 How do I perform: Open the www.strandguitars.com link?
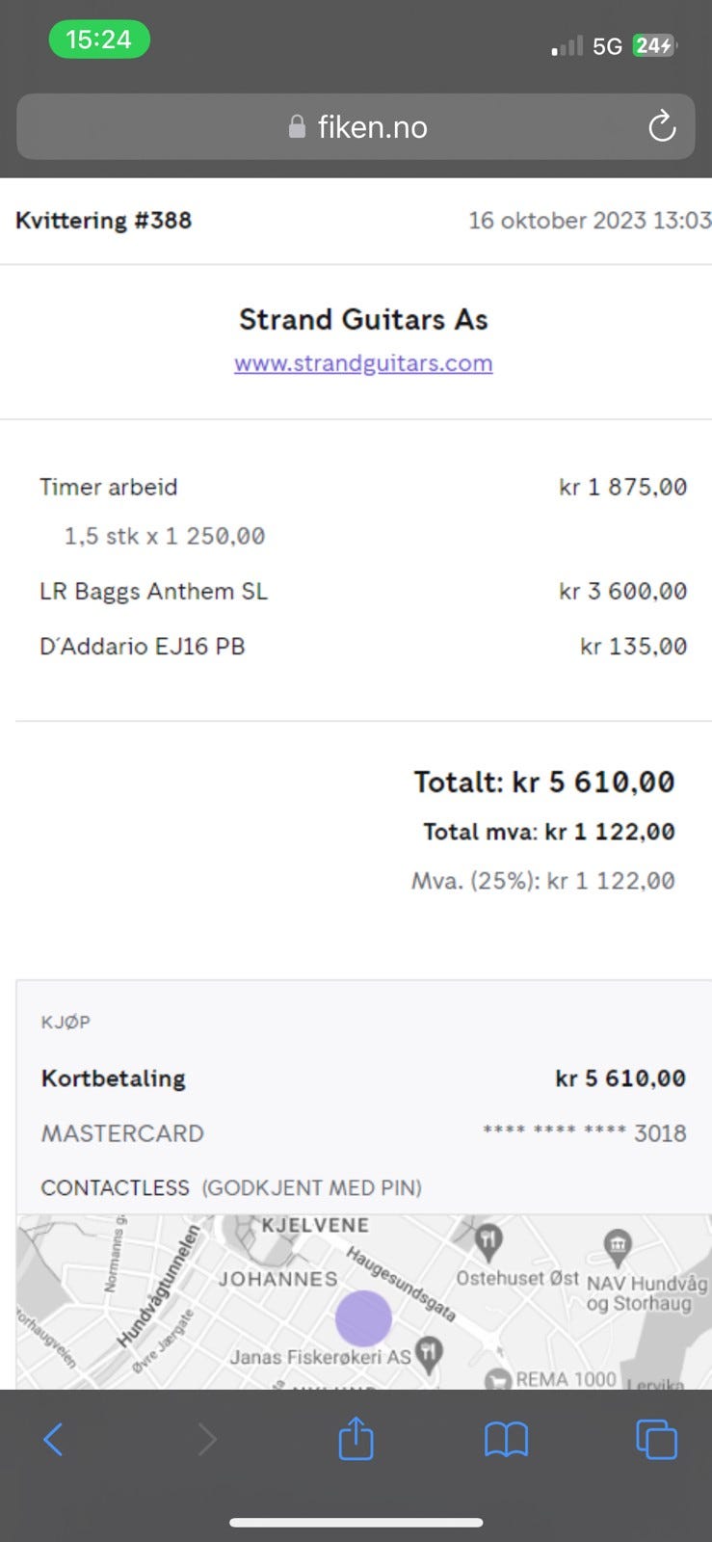click(363, 363)
